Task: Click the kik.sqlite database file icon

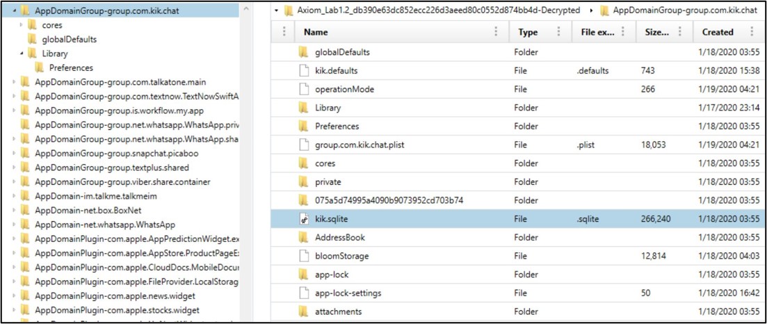Action: [x=304, y=219]
